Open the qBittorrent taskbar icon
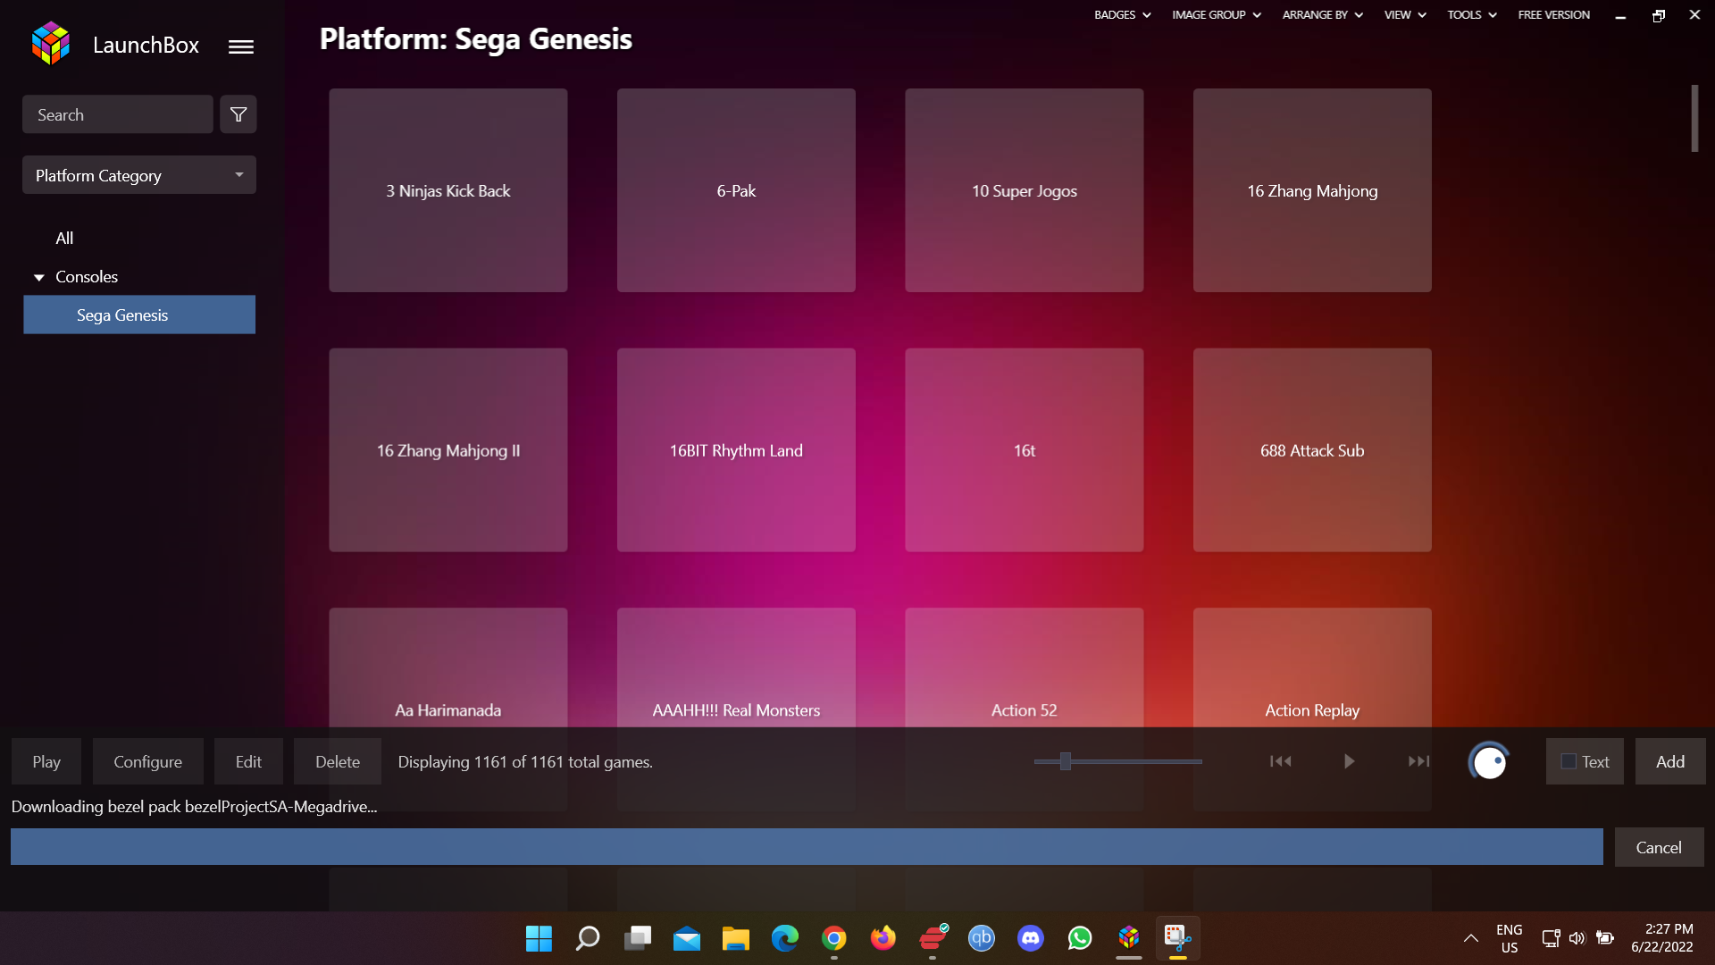 pos(981,938)
